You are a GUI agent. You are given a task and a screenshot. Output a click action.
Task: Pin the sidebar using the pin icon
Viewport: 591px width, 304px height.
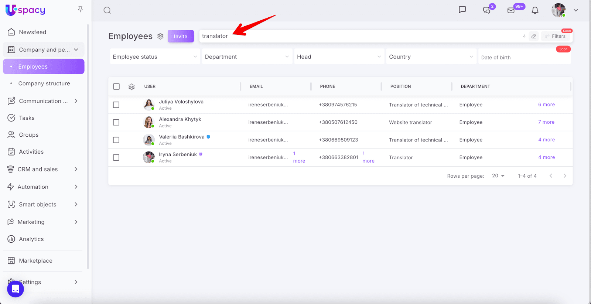click(80, 9)
